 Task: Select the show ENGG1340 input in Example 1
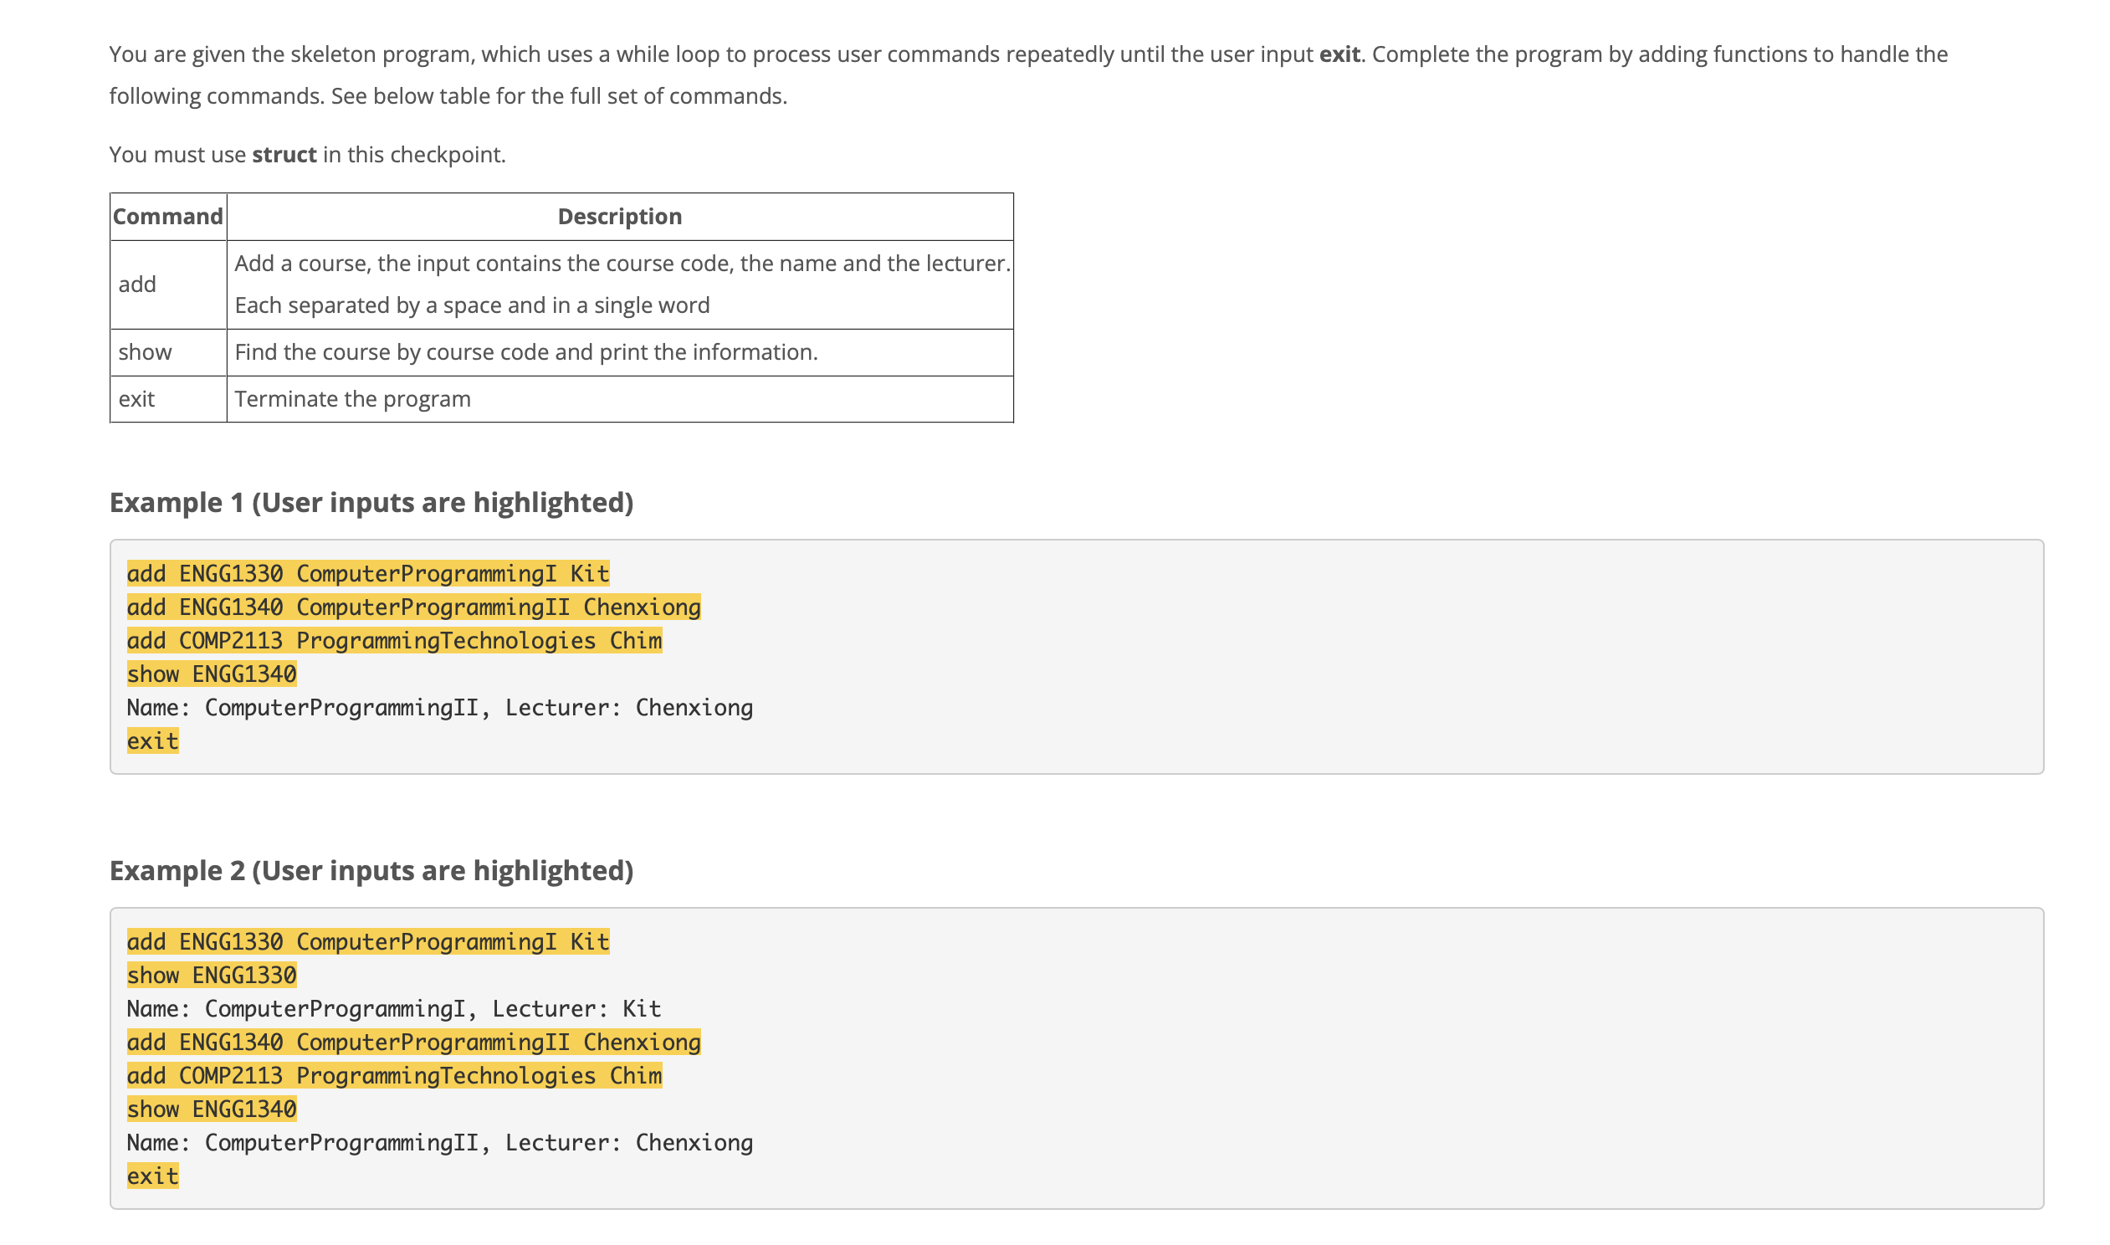coord(212,674)
